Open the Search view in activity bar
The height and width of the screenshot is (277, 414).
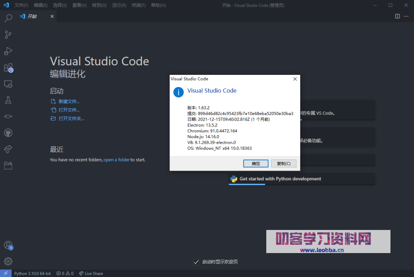tap(8, 18)
